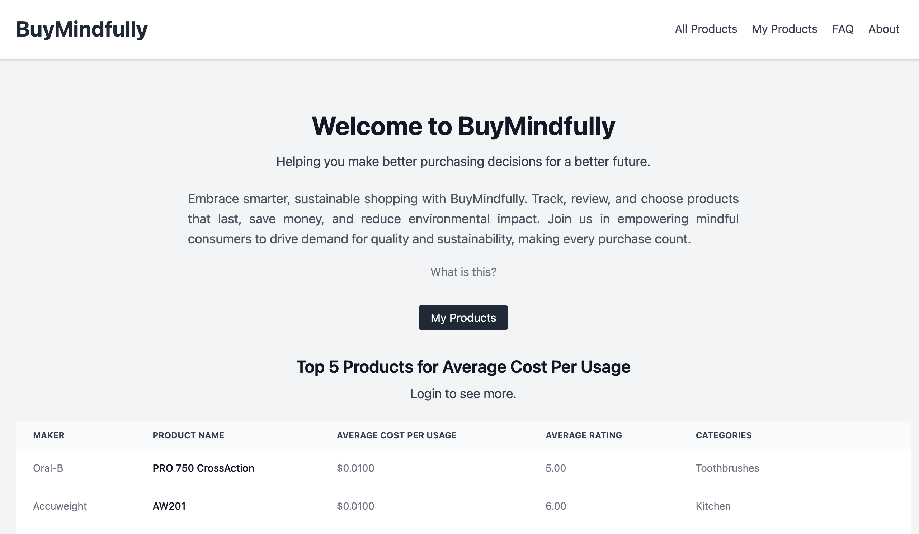Open the All Products page

[706, 29]
